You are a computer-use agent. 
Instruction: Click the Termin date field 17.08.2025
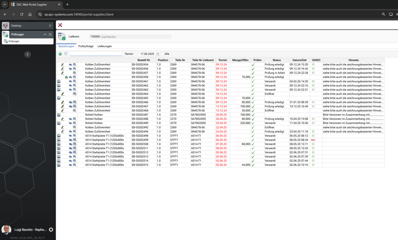pos(147,54)
